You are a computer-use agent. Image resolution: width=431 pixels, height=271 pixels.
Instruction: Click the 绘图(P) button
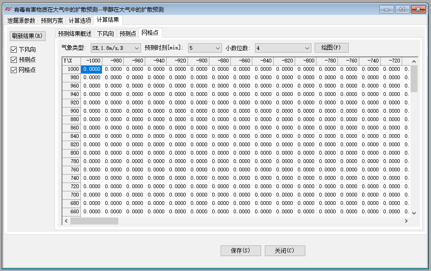(x=331, y=47)
